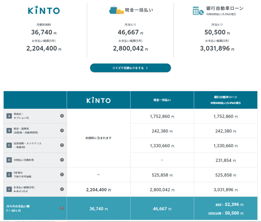Click the E badge for 下取り参考価格
Image resolution: width=261 pixels, height=222 pixels.
pos(9,175)
